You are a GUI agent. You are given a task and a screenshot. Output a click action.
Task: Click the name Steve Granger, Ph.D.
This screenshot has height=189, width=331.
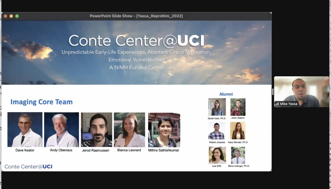pos(239,166)
